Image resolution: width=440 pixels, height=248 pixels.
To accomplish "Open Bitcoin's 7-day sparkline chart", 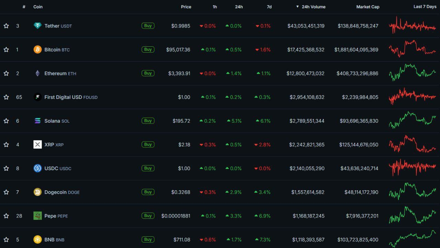I will click(412, 49).
